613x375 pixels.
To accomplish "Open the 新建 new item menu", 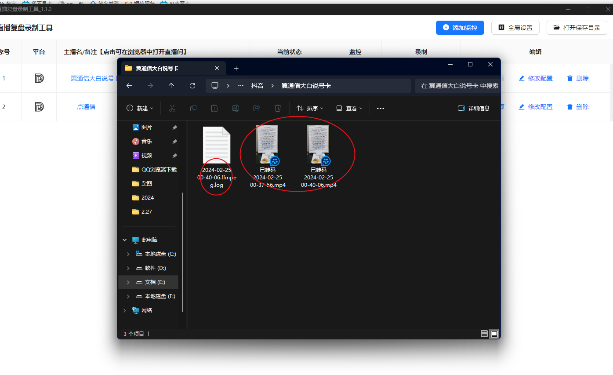I will pyautogui.click(x=140, y=108).
